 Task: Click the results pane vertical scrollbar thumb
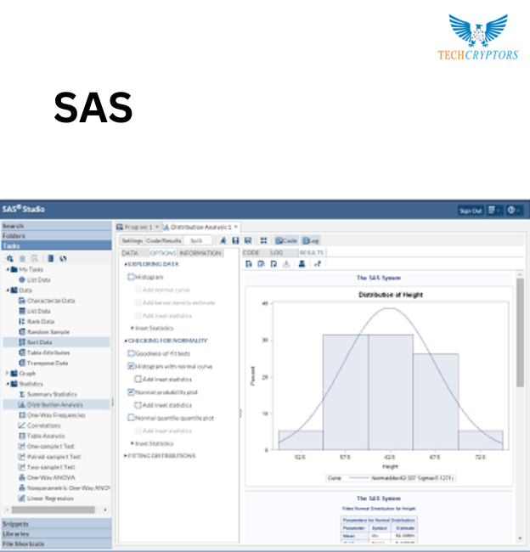[x=520, y=333]
